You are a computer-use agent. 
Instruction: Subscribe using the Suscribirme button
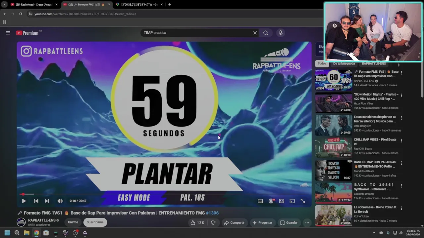point(95,222)
